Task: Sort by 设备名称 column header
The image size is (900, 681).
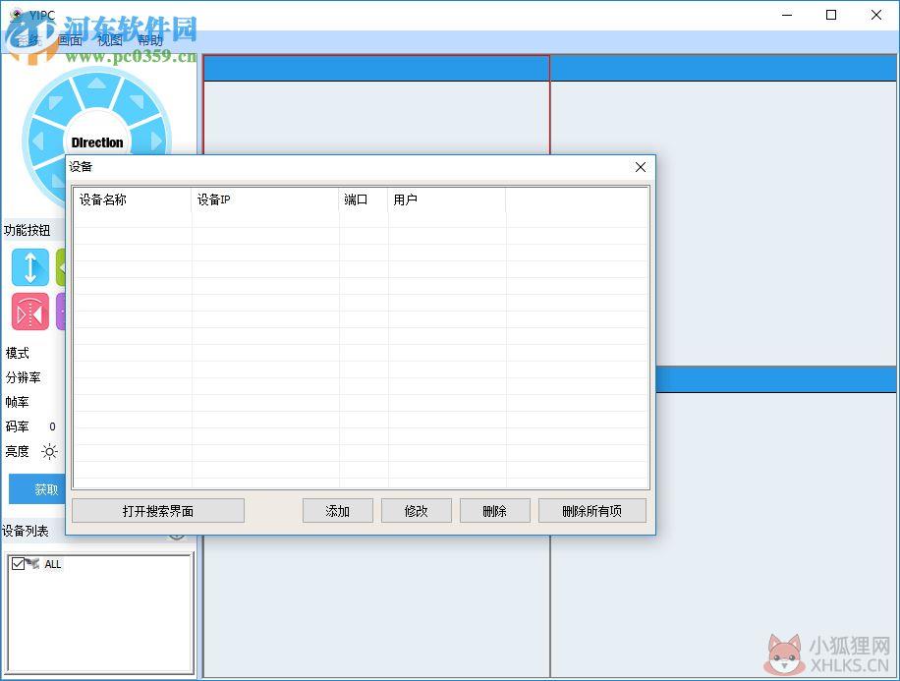Action: coord(133,199)
